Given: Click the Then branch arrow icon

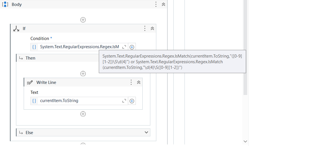Looking at the screenshot, I should pos(21,58).
